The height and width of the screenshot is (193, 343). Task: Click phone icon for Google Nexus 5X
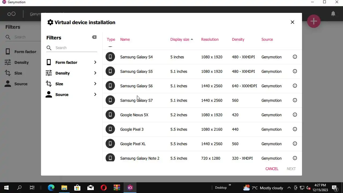coord(110,115)
